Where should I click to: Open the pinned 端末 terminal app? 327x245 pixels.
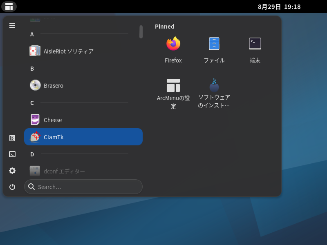(x=255, y=50)
